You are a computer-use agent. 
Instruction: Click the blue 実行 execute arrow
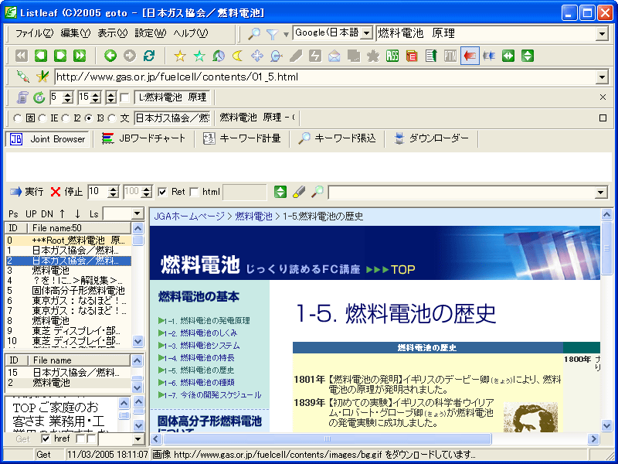[x=26, y=192]
